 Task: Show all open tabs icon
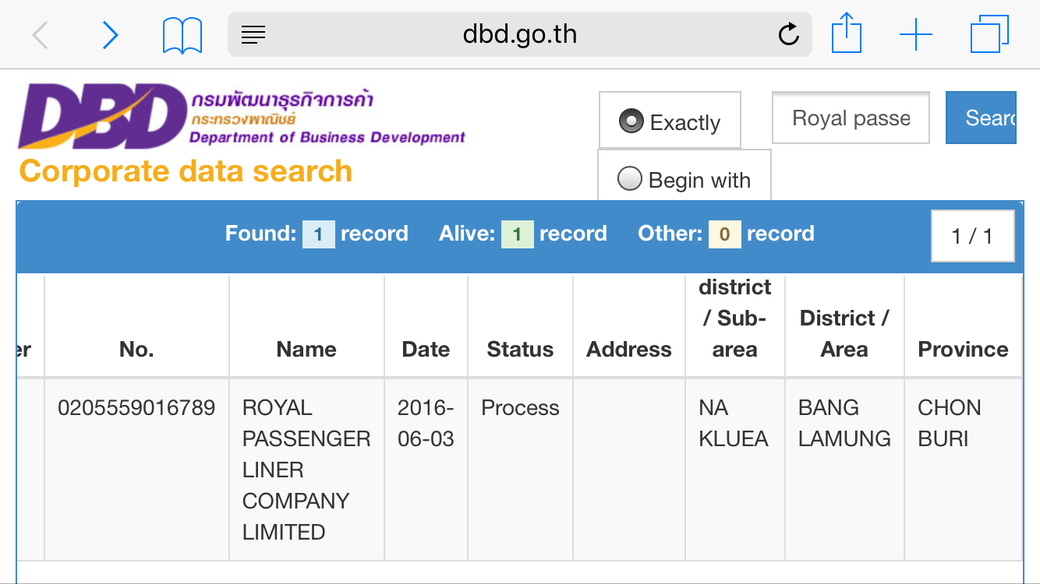click(x=989, y=35)
